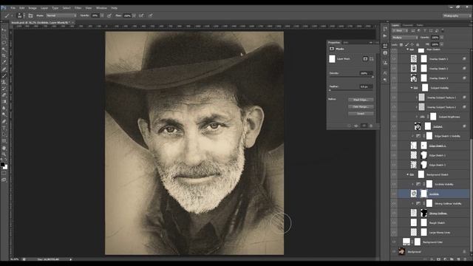Image resolution: width=473 pixels, height=266 pixels.
Task: Open the layer blend mode dropdown
Action: pos(404,38)
